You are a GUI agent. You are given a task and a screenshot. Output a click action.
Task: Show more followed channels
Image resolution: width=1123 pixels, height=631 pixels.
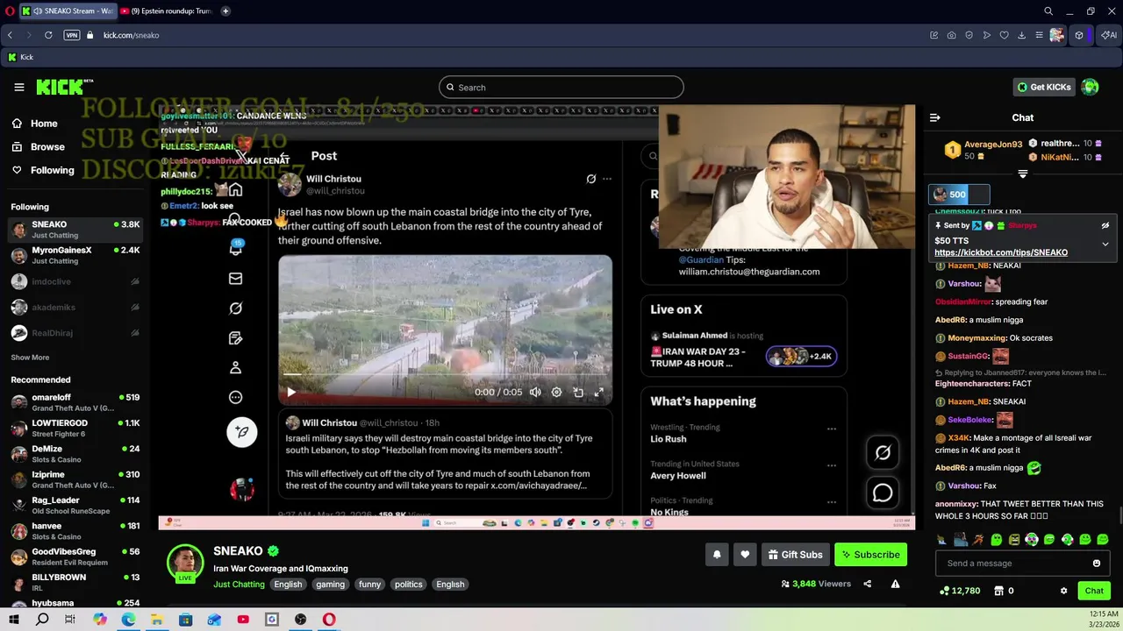pos(30,358)
